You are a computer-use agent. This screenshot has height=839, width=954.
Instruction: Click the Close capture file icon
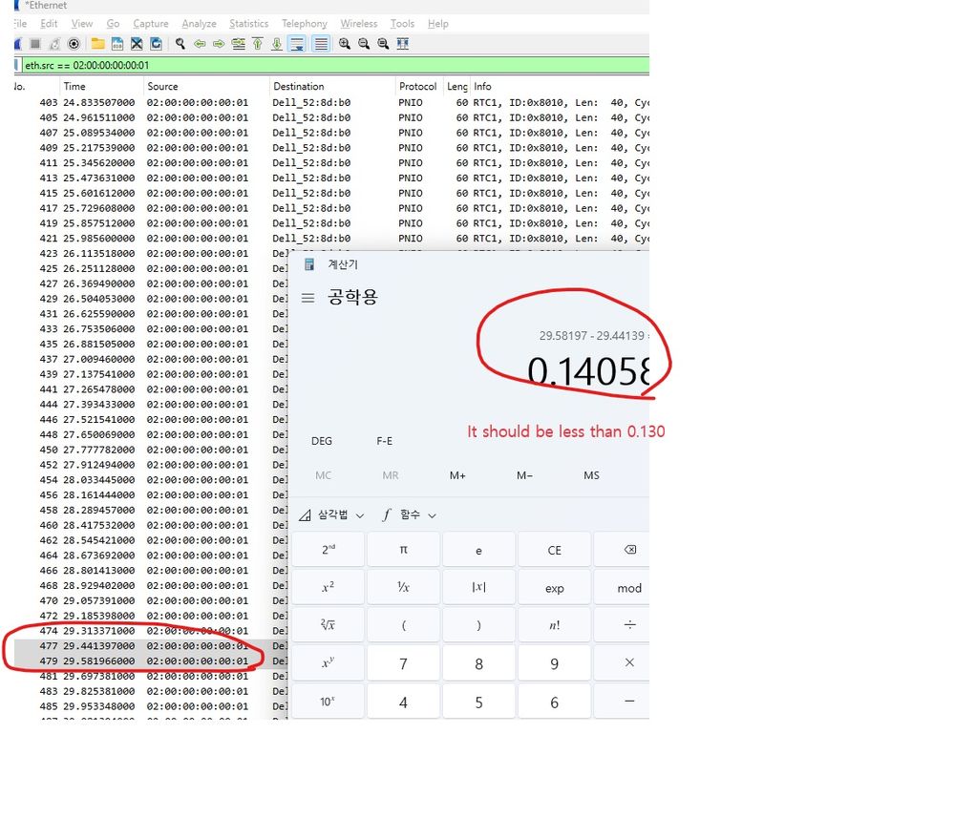tap(137, 44)
